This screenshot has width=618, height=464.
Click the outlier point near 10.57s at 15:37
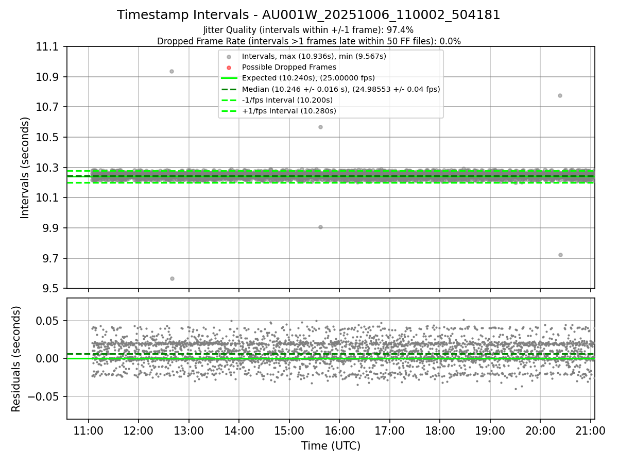(x=320, y=127)
